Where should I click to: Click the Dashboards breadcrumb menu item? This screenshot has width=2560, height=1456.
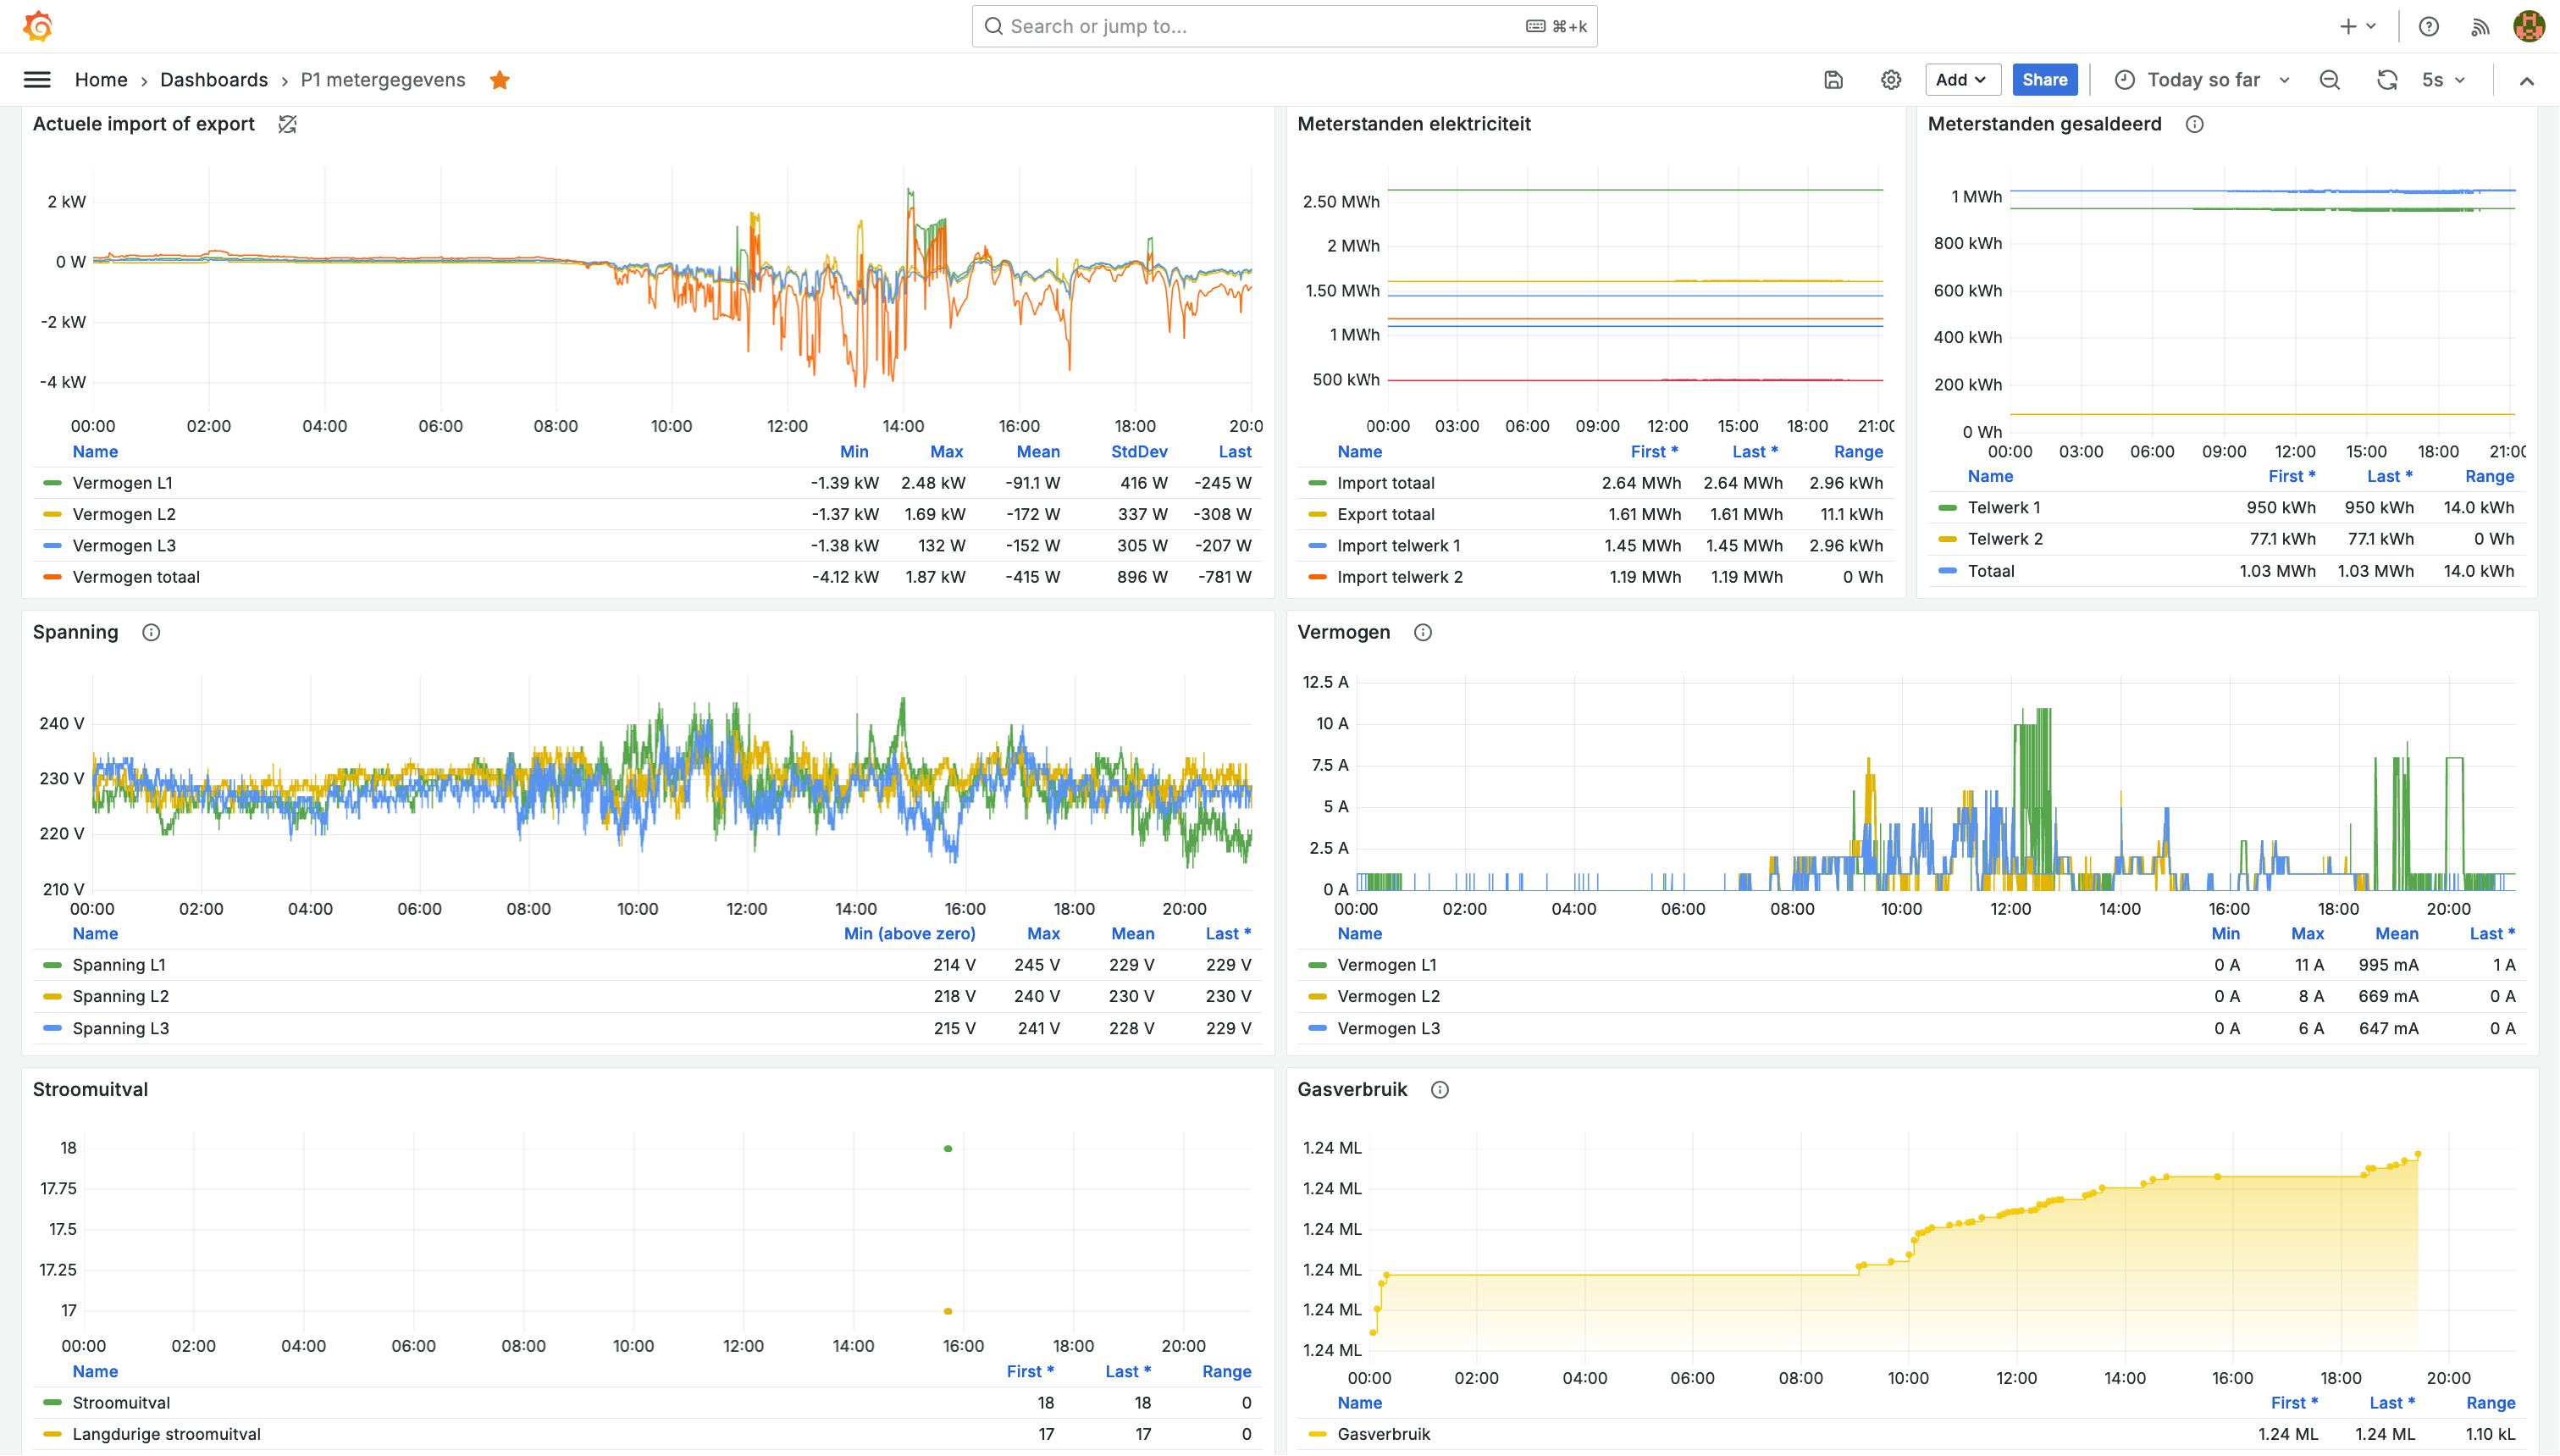pyautogui.click(x=213, y=79)
